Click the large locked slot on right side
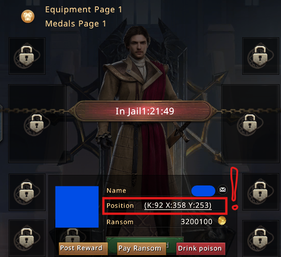The width and height of the screenshot is (281, 257). pos(250,124)
